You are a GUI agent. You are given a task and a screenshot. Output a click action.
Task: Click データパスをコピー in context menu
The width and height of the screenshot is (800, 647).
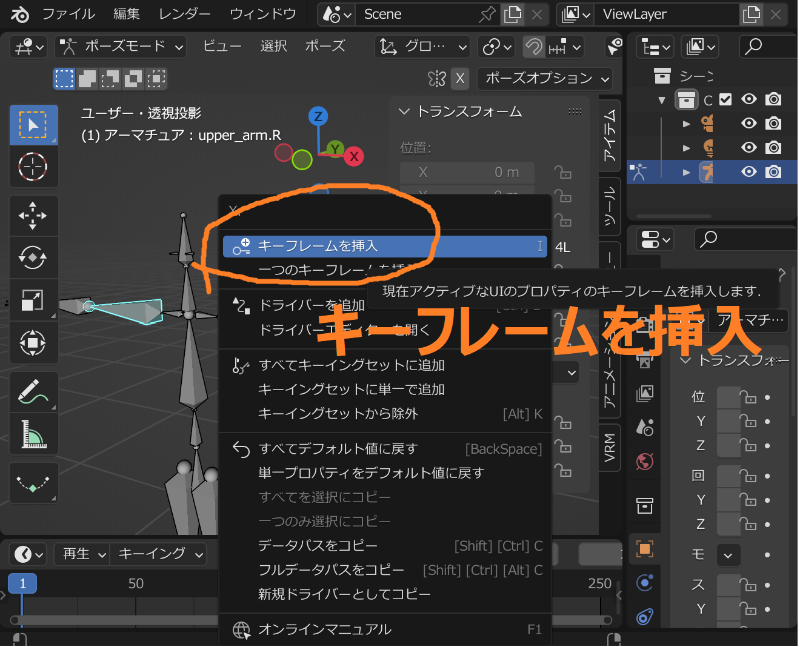pos(318,546)
